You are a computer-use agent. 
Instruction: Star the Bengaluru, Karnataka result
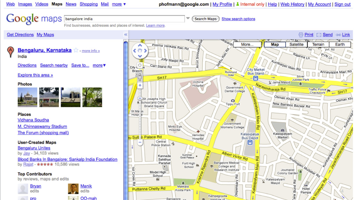(76, 50)
